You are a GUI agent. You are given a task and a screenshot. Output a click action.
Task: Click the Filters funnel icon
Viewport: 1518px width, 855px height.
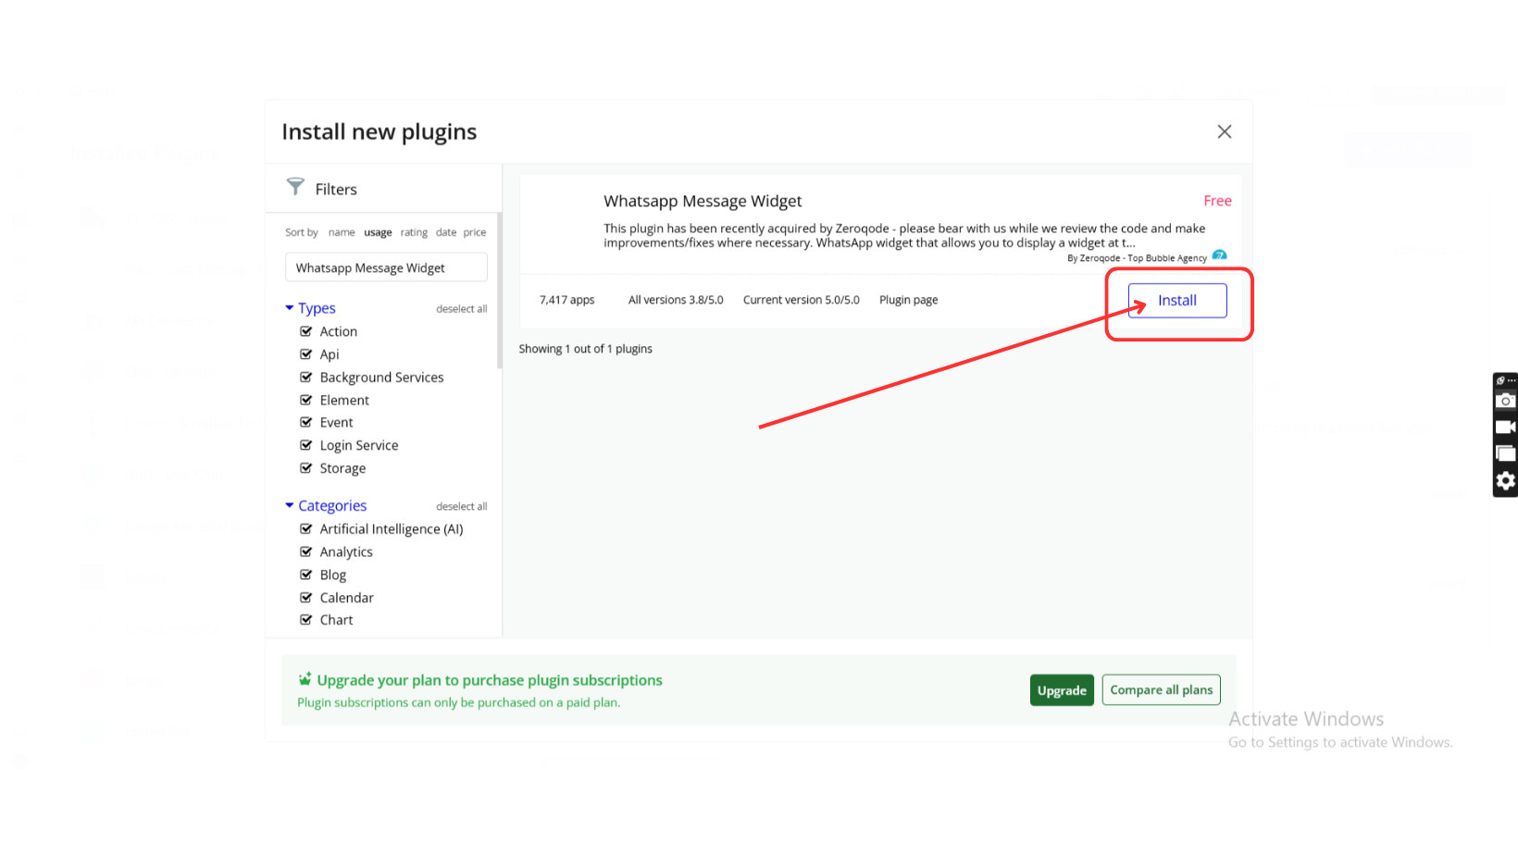tap(295, 187)
